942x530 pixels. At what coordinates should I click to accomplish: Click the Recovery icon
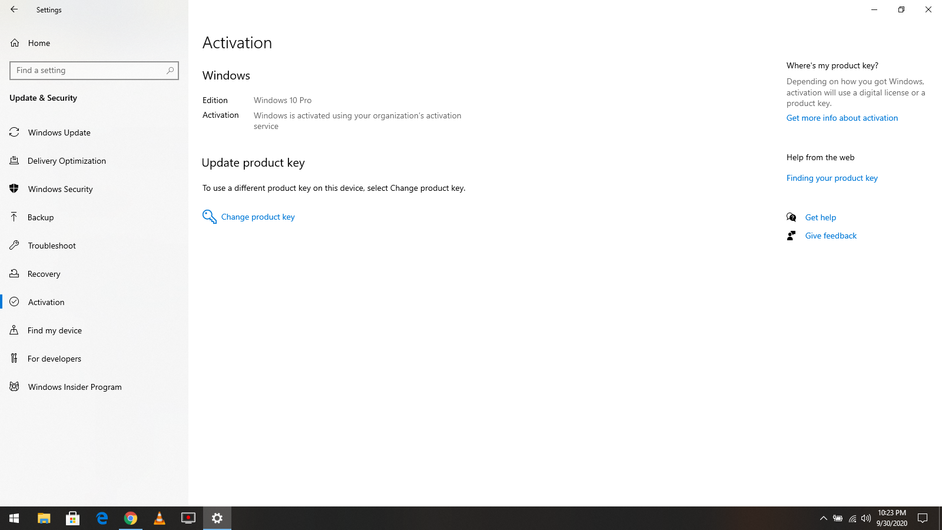coord(14,273)
